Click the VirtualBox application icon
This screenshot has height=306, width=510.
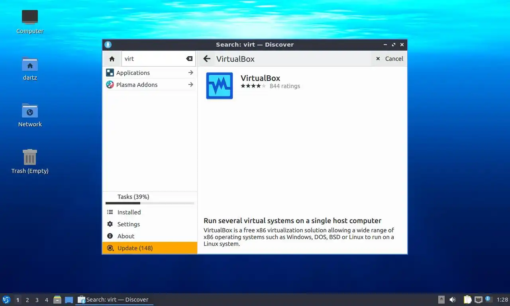220,86
